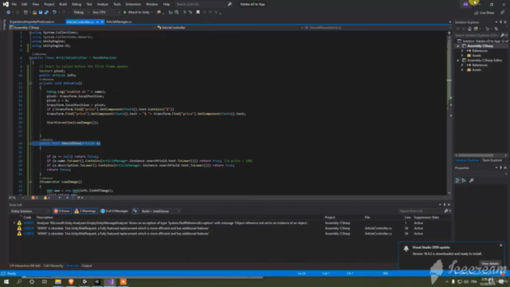Open the Output tab at bottom
The image size is (510, 287).
point(87,265)
